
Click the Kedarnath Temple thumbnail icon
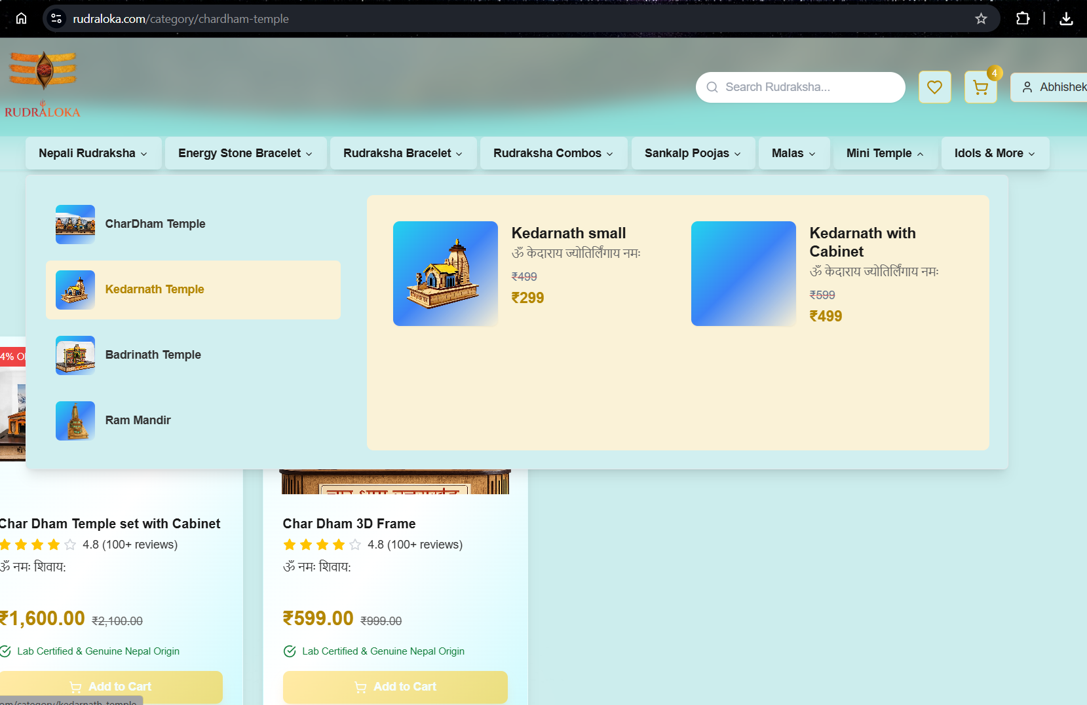(75, 290)
